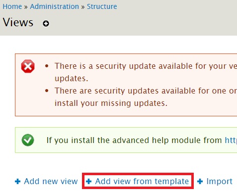Click the "install your missing updates" line
Viewport: 237px width, 194px height.
pyautogui.click(x=111, y=103)
